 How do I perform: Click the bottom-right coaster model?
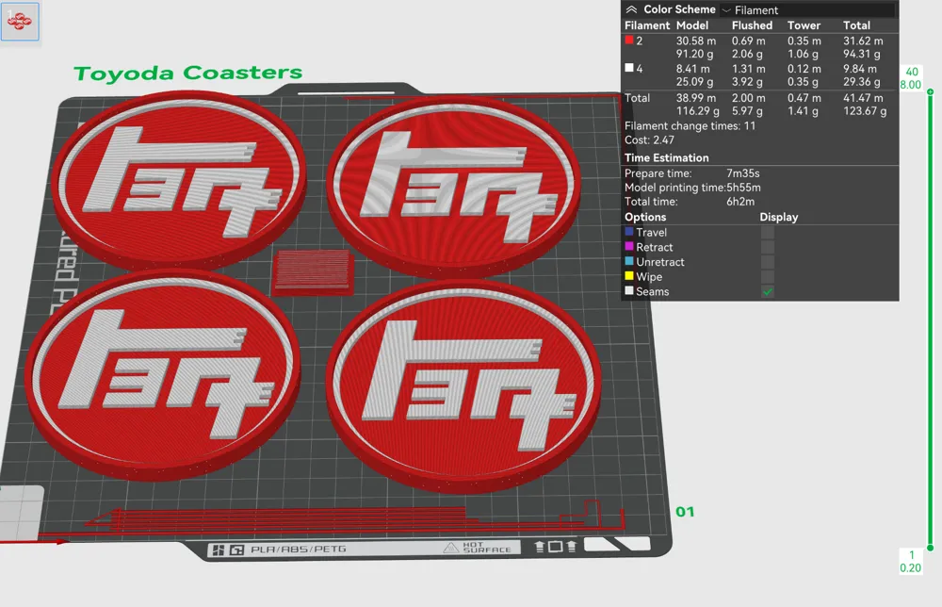coord(462,386)
